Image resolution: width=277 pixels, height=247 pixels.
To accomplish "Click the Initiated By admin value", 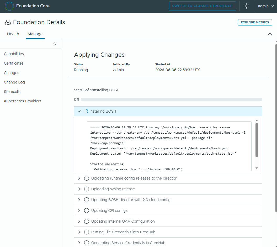I will 118,70.
